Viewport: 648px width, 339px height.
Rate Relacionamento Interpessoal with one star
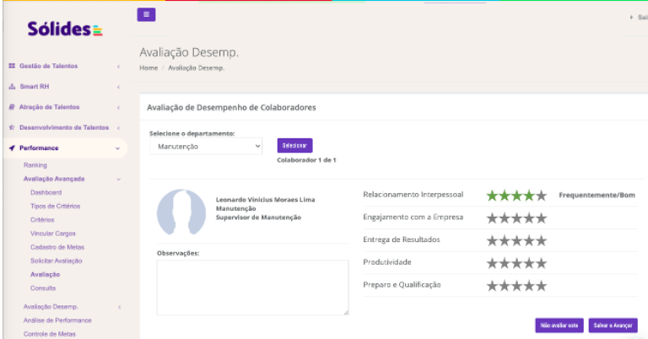(x=492, y=196)
